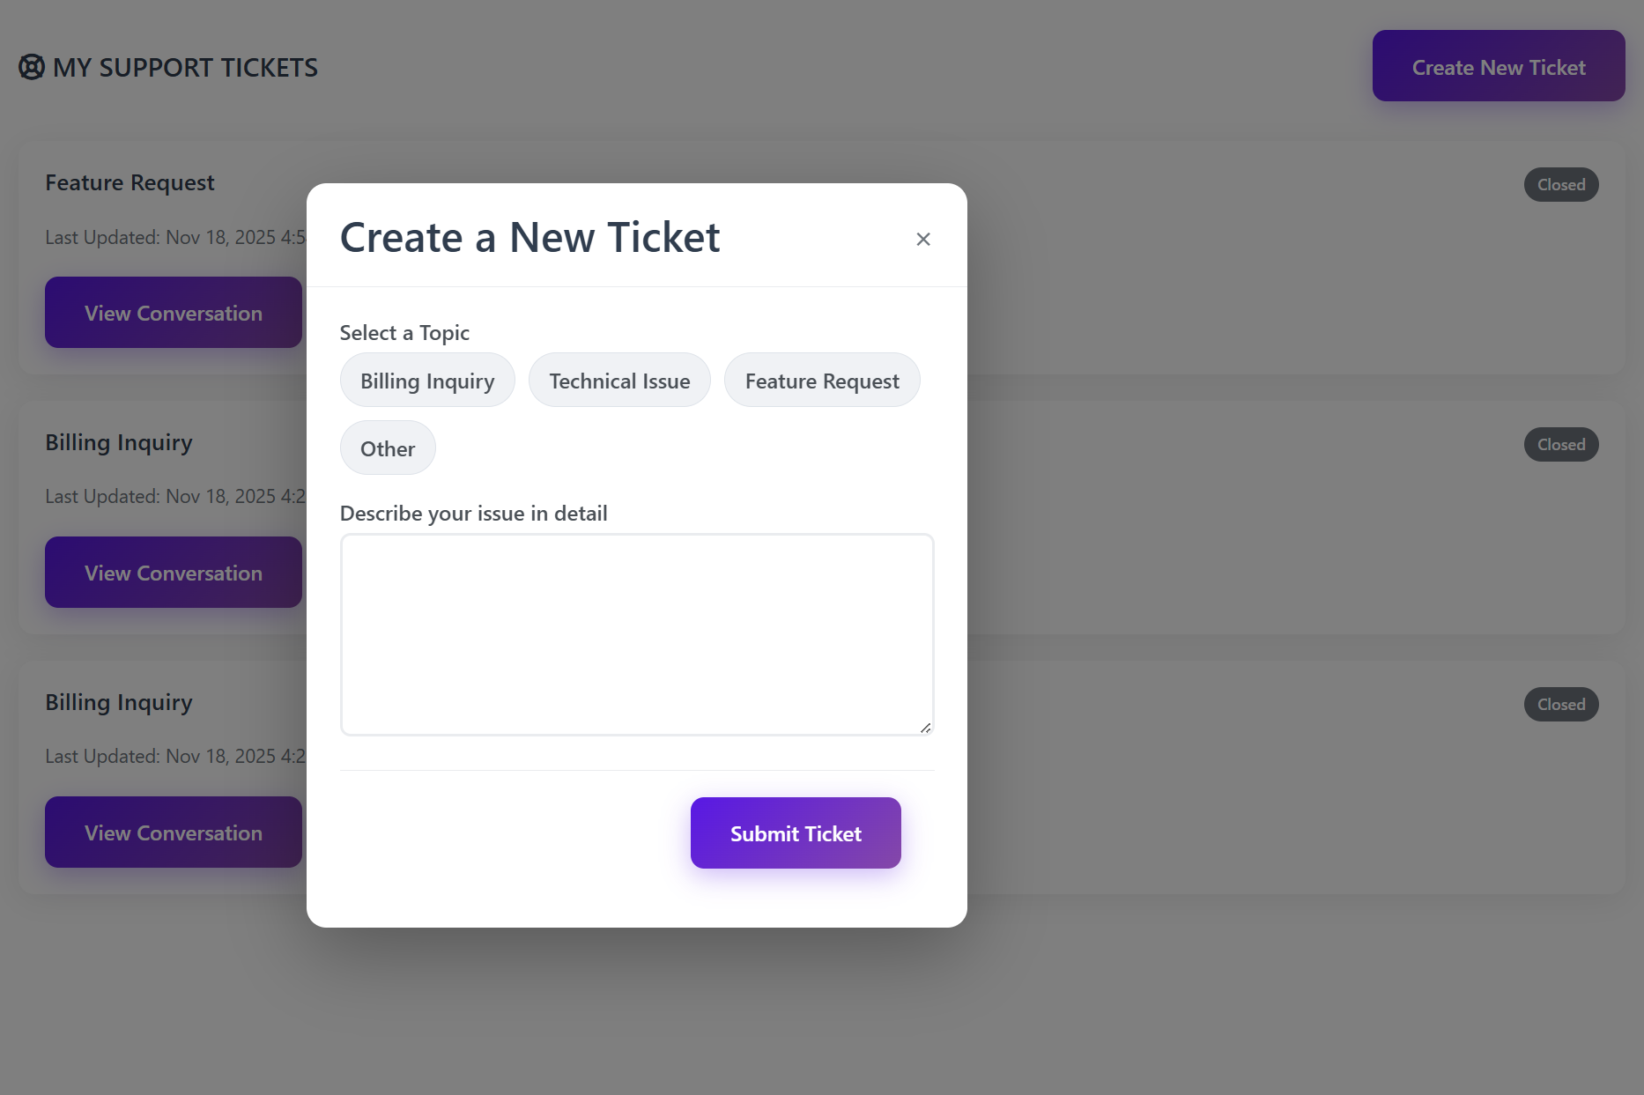1644x1095 pixels.
Task: Select the Other topic chip
Action: [x=388, y=448]
